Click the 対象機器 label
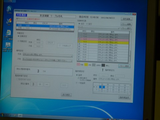 21,15
